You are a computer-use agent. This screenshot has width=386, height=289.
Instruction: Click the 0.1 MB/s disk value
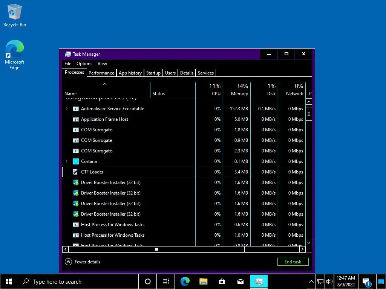tap(267, 109)
